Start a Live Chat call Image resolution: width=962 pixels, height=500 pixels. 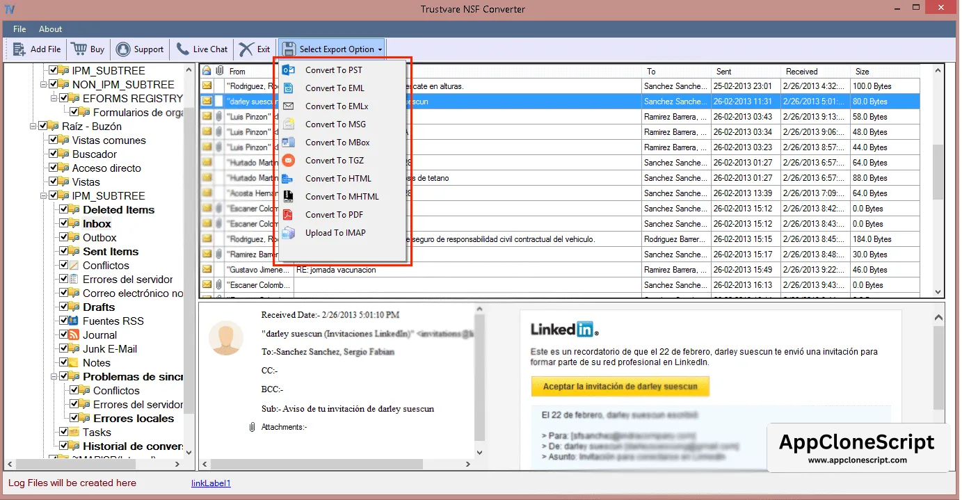(x=183, y=49)
